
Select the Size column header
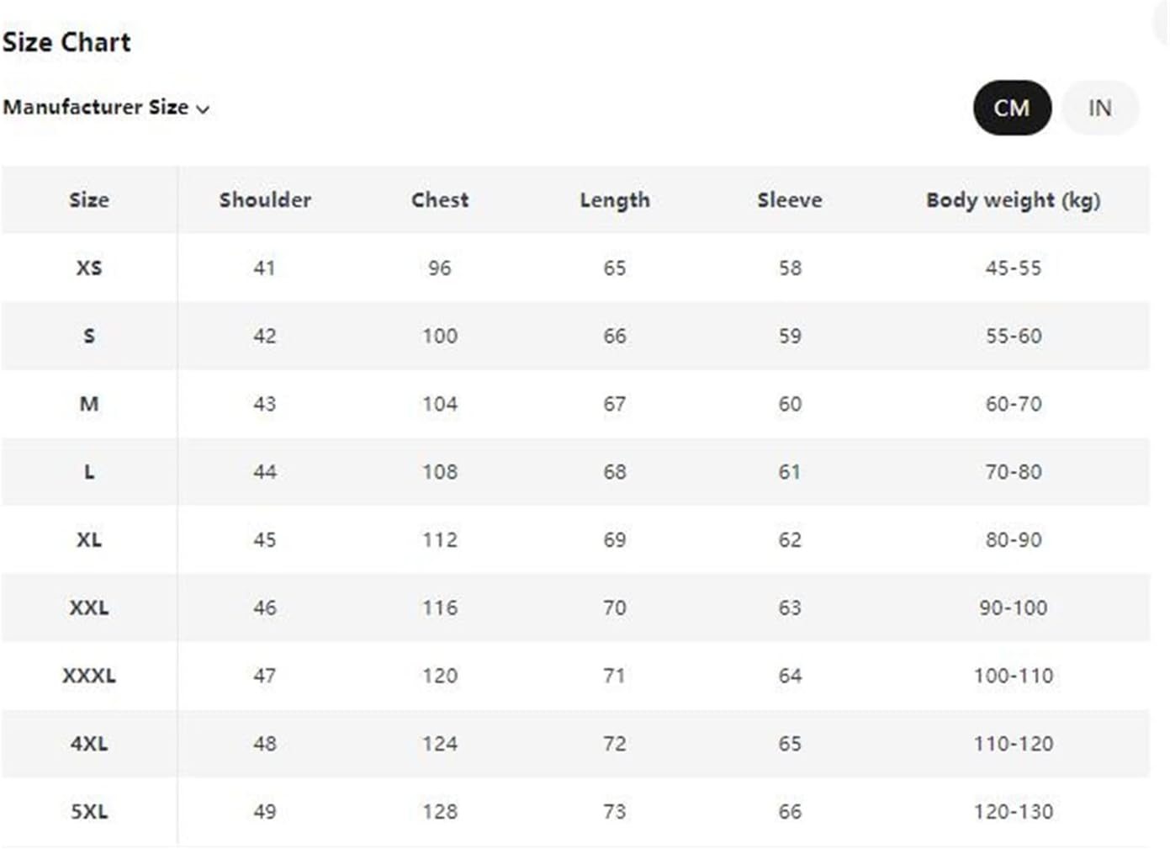coord(88,200)
